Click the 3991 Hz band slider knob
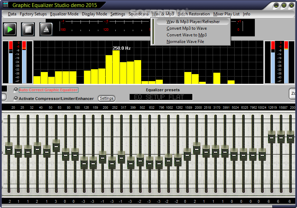The image size is (297, 208). click(x=225, y=151)
